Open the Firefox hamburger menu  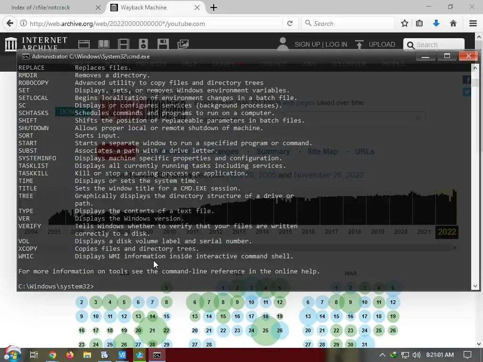pyautogui.click(x=473, y=24)
